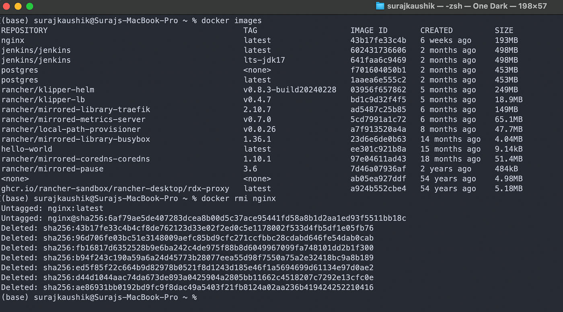Click the 'docker rmi nginx' command text
The width and height of the screenshot is (563, 312).
(x=238, y=199)
